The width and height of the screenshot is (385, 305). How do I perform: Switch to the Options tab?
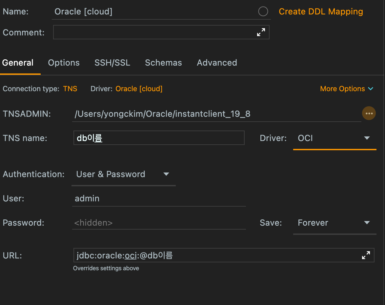64,63
